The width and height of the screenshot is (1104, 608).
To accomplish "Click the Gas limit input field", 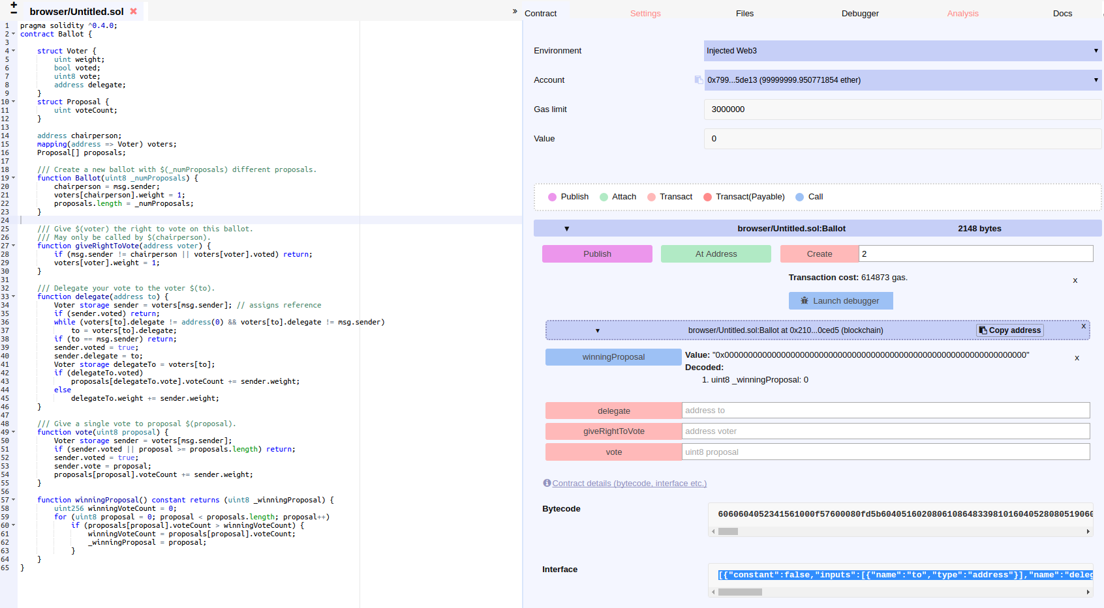I will click(902, 109).
